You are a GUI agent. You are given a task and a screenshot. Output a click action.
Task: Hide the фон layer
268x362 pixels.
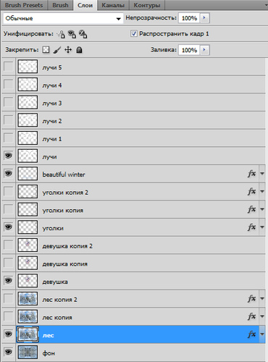tap(9, 352)
